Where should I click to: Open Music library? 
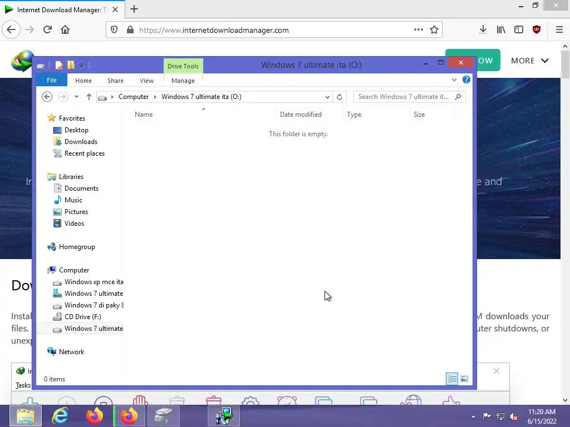click(73, 200)
